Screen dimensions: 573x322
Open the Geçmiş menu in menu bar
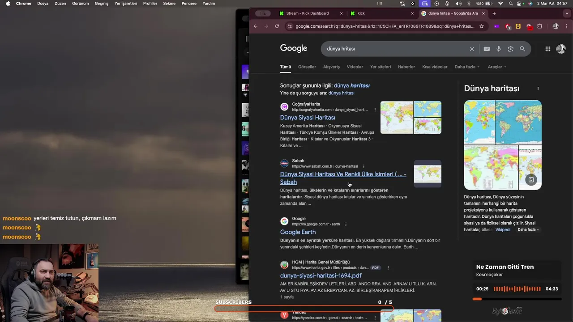coord(102,3)
